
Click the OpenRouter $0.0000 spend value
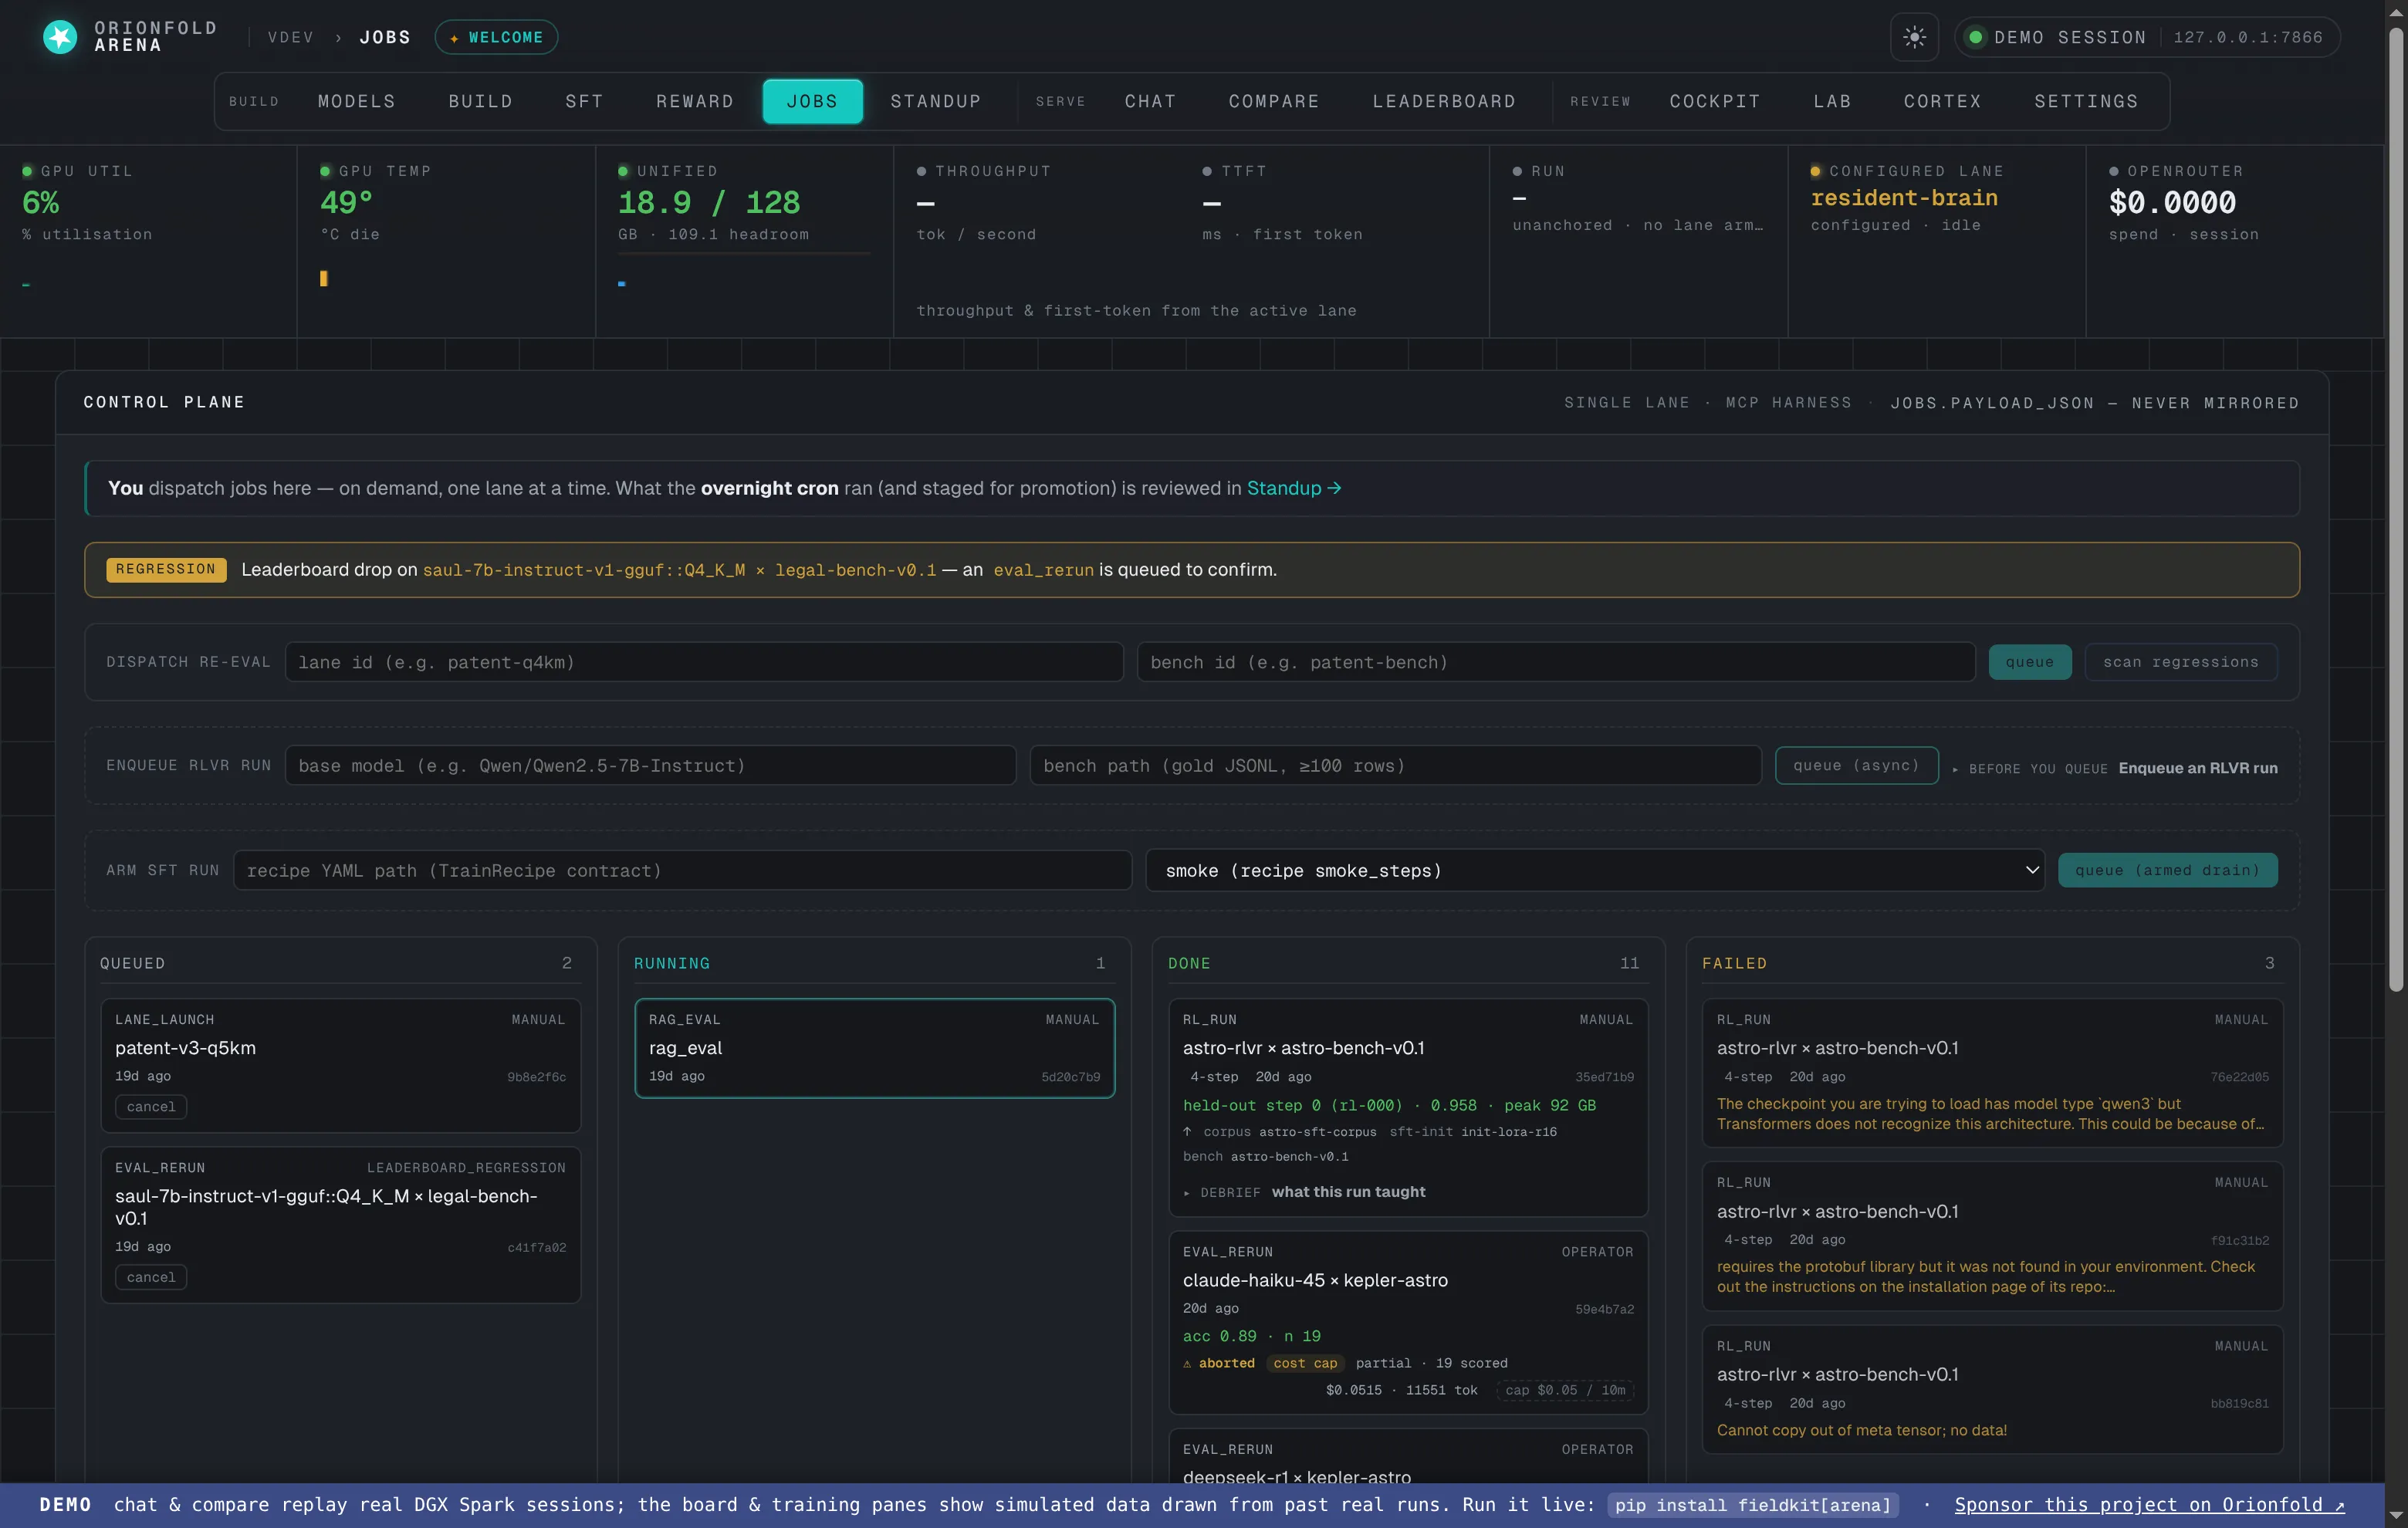pos(2172,203)
